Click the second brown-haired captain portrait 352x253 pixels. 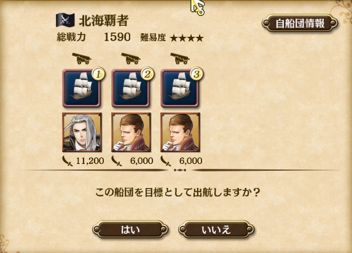(131, 132)
